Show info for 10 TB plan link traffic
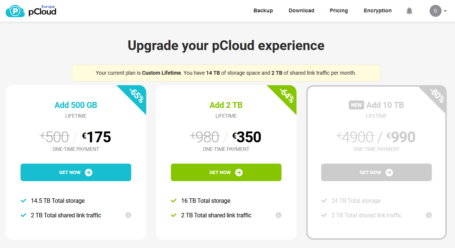455x248 pixels. [429, 215]
